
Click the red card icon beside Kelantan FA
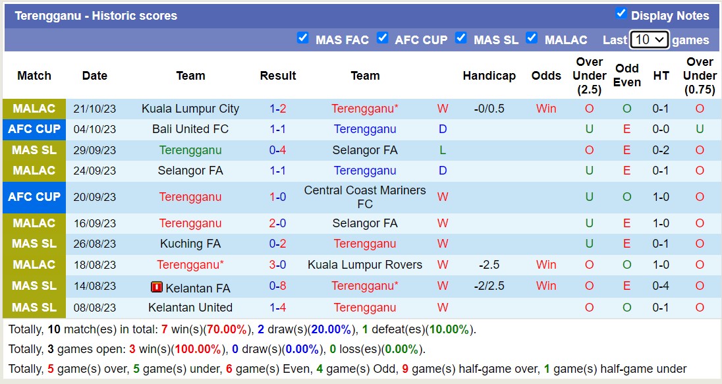pos(156,287)
